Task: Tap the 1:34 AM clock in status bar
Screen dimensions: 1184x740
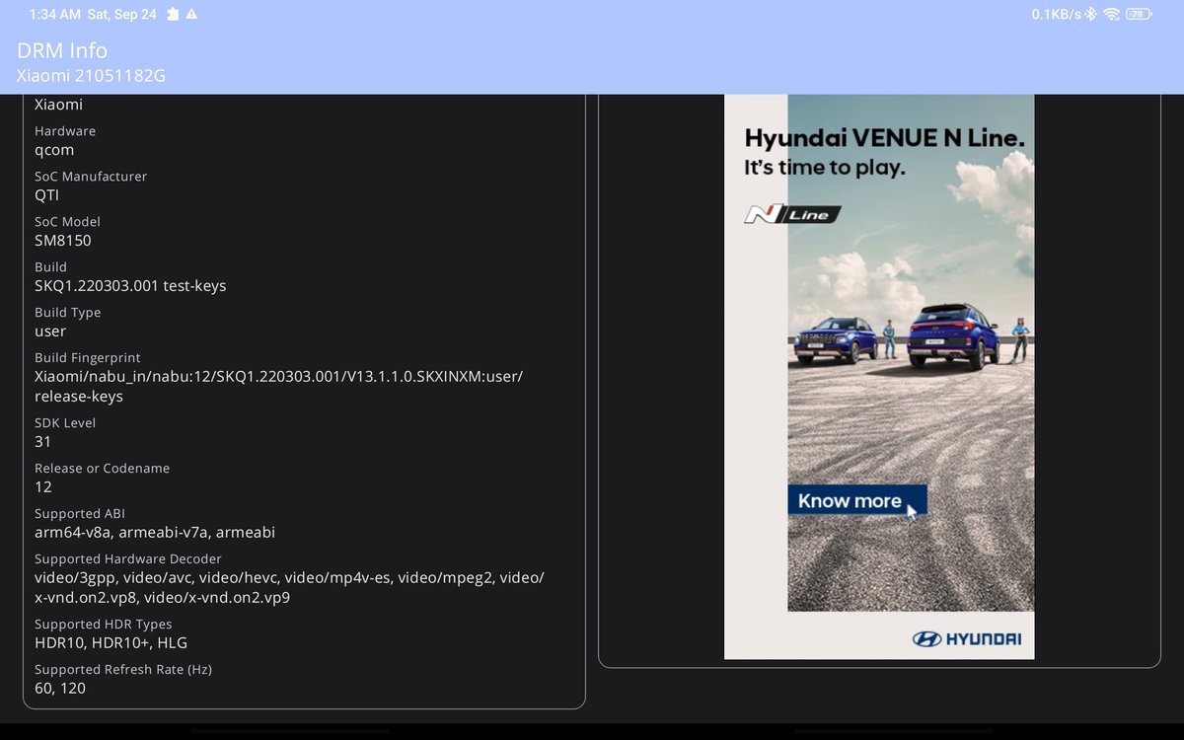Action: pyautogui.click(x=56, y=14)
